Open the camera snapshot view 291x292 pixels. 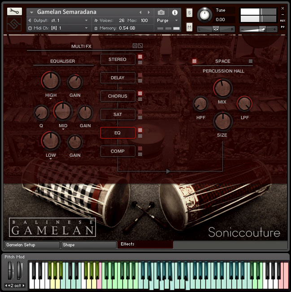coord(161,13)
